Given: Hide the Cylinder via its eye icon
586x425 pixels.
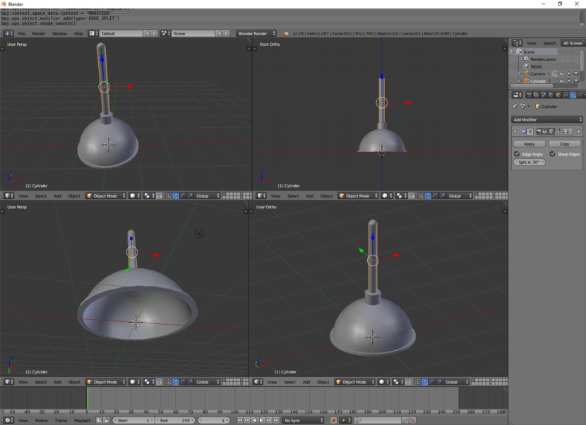Looking at the screenshot, I should (562, 80).
